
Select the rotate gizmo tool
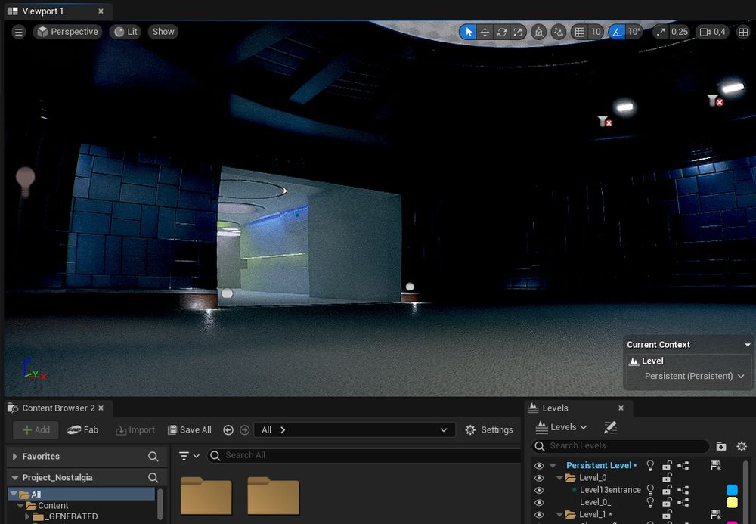501,32
